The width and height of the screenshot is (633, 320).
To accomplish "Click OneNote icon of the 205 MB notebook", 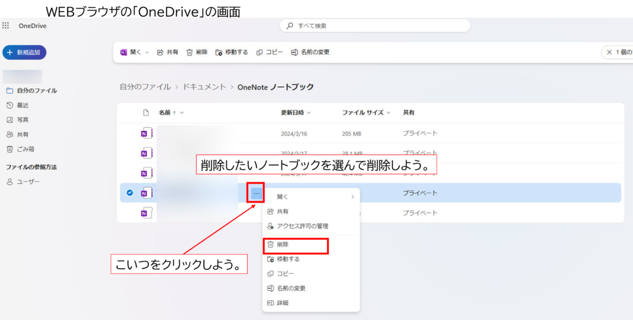I will 147,133.
